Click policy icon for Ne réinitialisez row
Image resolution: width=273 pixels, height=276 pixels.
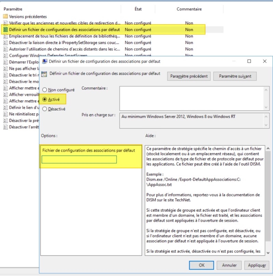coord(5,114)
